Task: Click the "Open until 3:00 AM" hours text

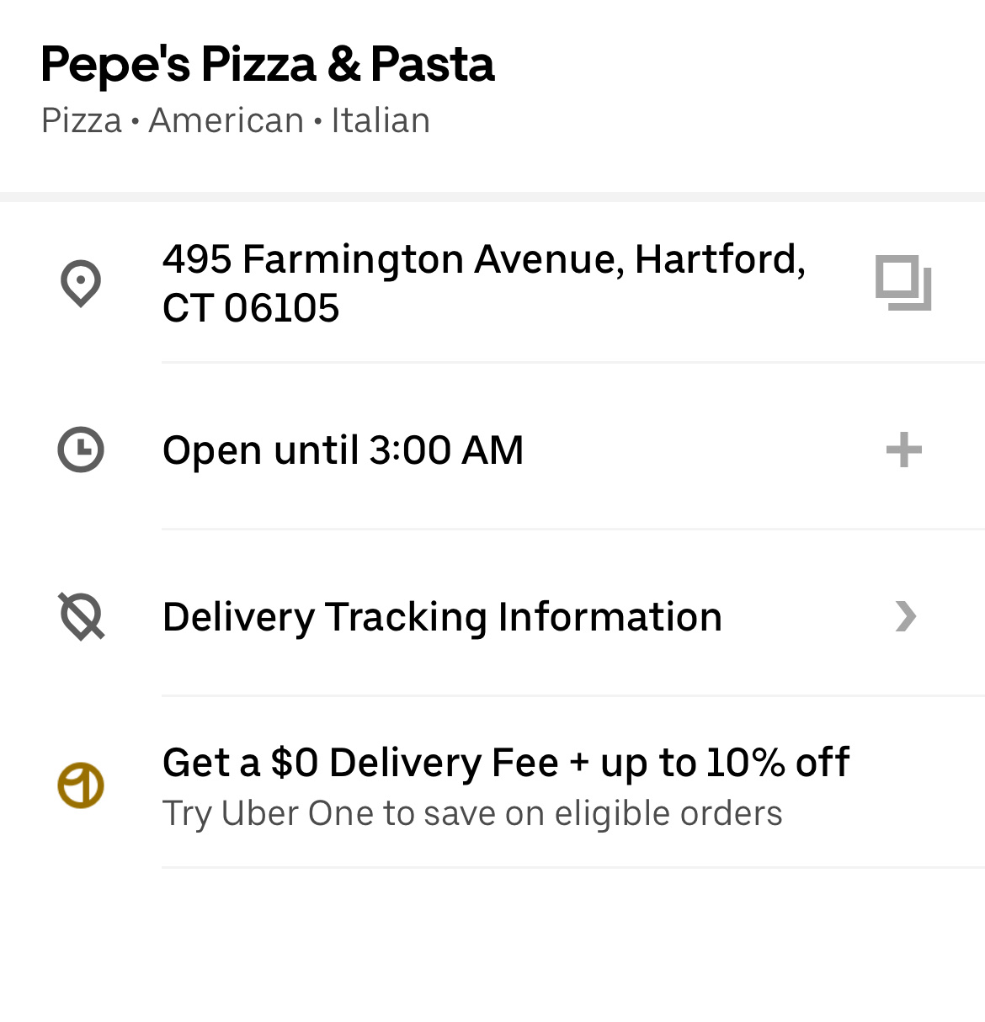Action: [x=343, y=450]
